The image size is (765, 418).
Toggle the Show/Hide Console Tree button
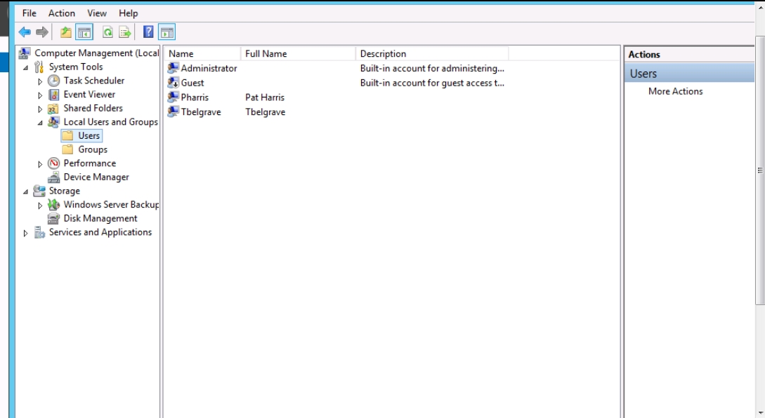84,33
